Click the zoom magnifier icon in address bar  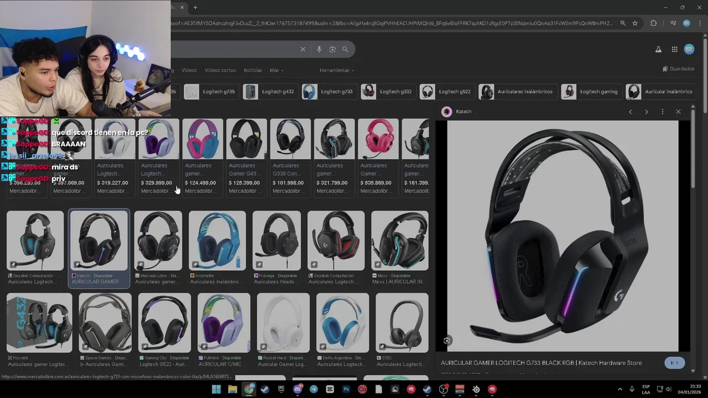pos(623,23)
